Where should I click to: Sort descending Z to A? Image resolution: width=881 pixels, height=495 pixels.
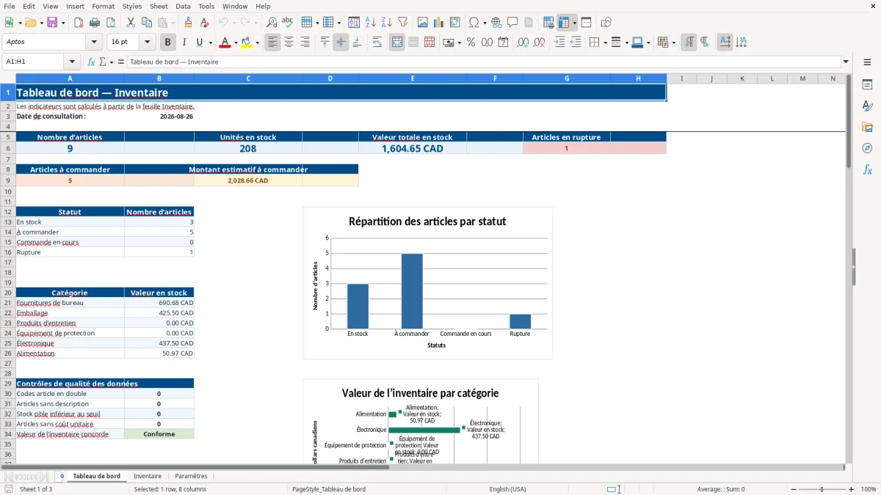click(x=387, y=23)
